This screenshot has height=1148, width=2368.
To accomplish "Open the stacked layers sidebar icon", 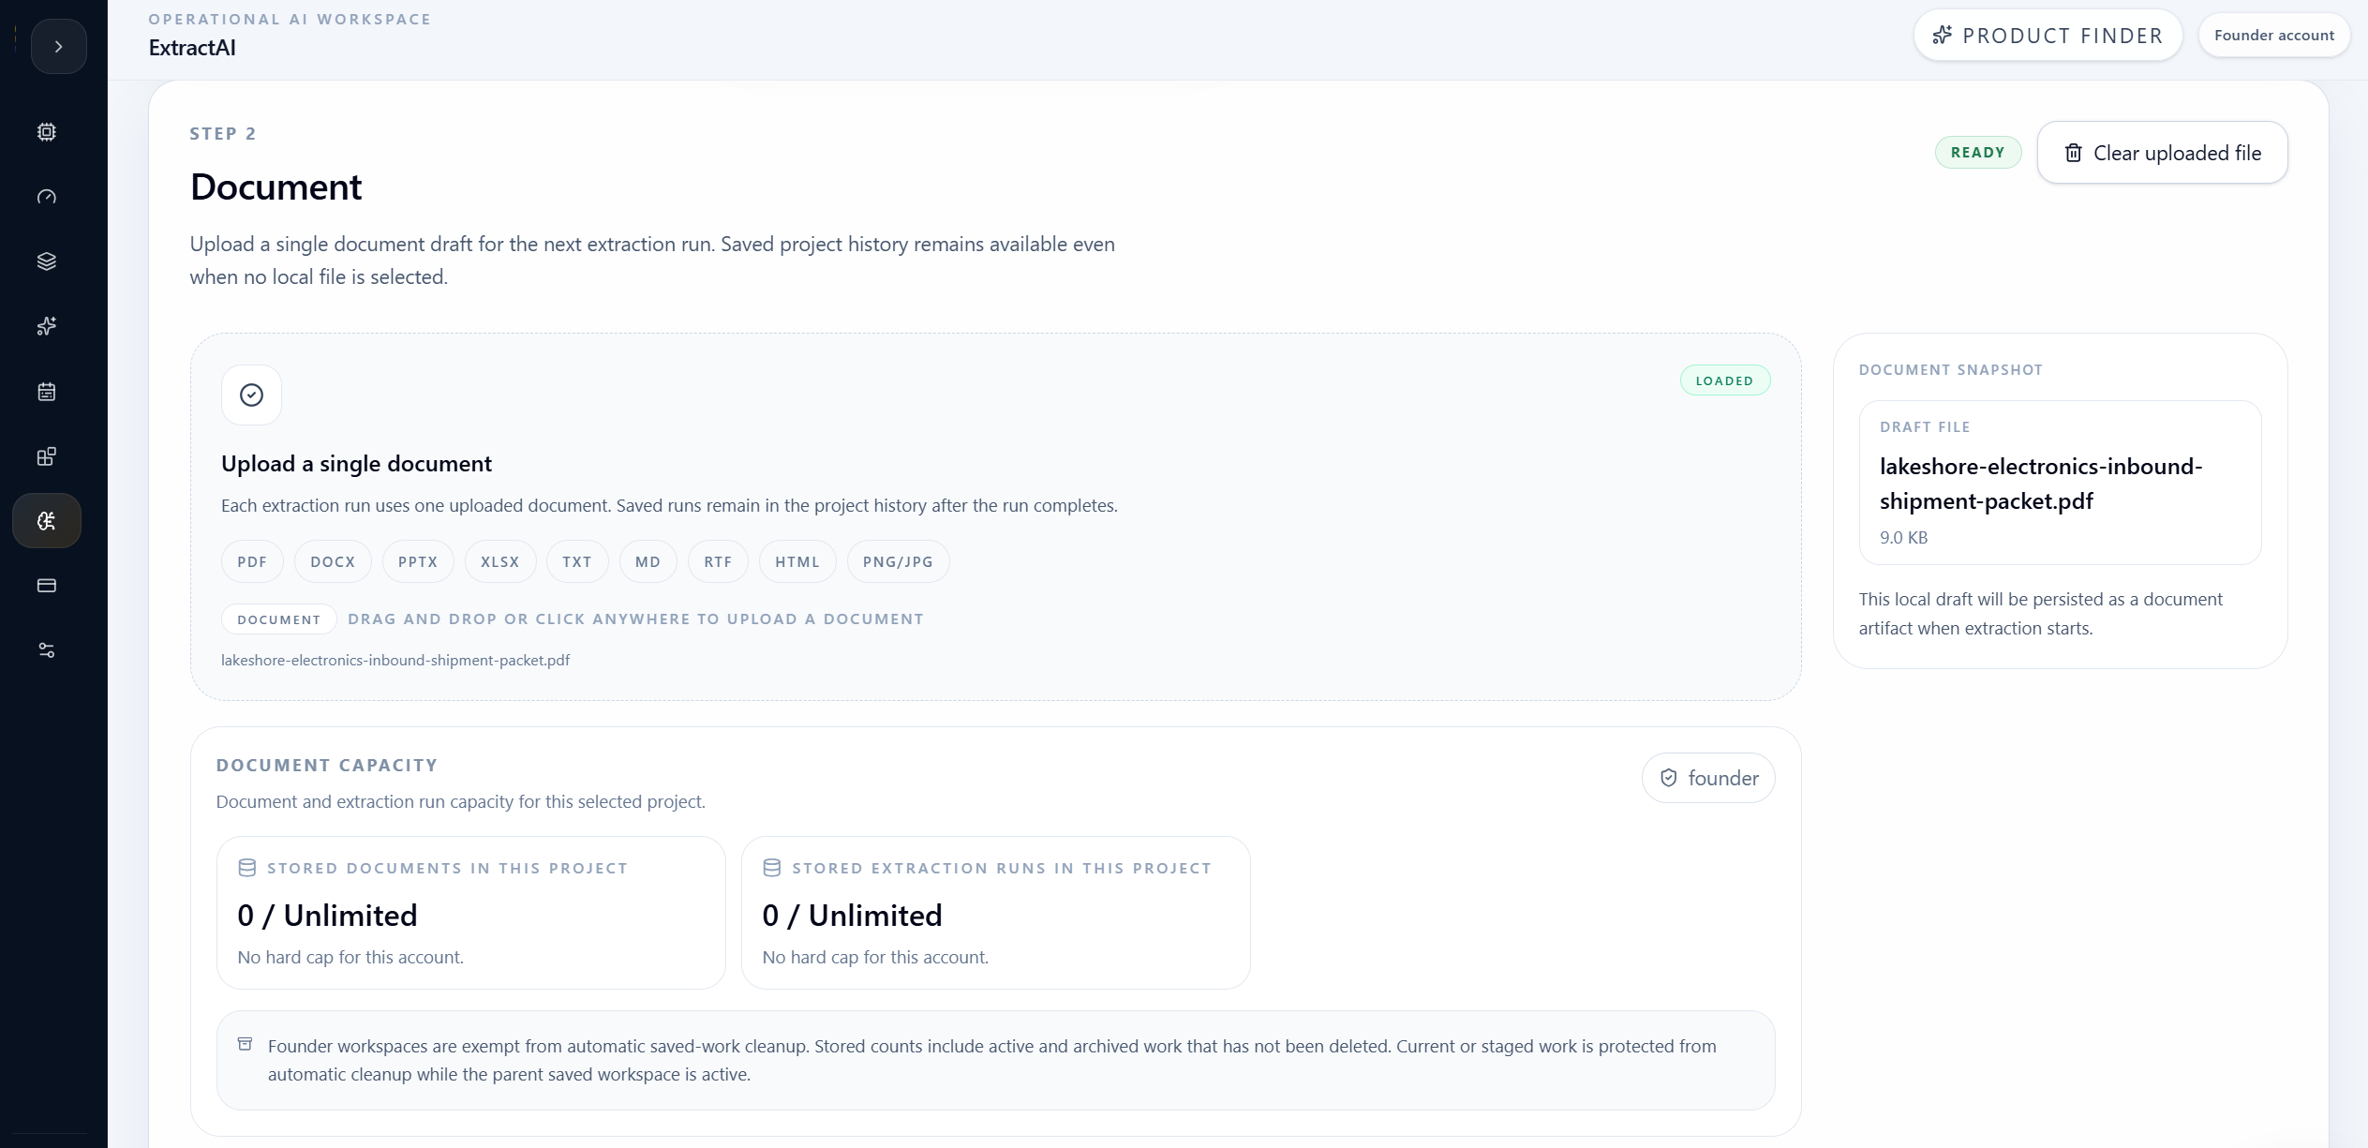I will click(47, 261).
